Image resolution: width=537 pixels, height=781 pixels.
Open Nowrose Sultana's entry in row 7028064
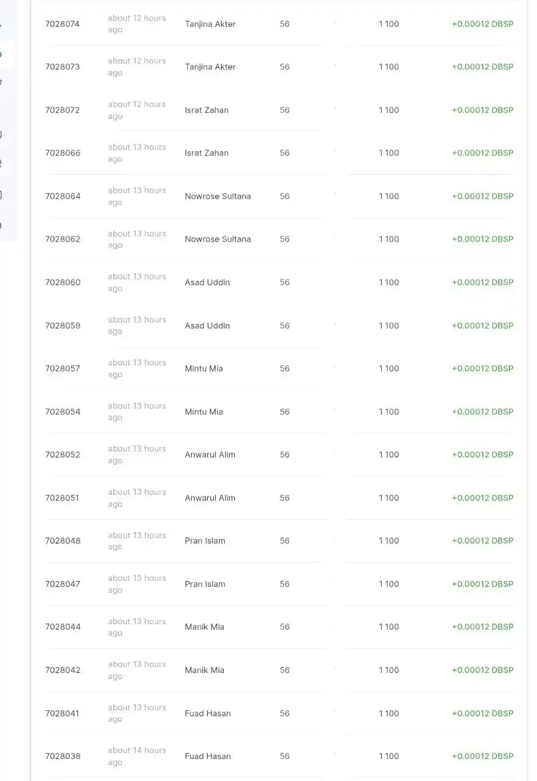coord(218,196)
